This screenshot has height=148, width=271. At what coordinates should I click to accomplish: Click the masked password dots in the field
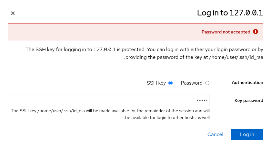click(x=202, y=100)
